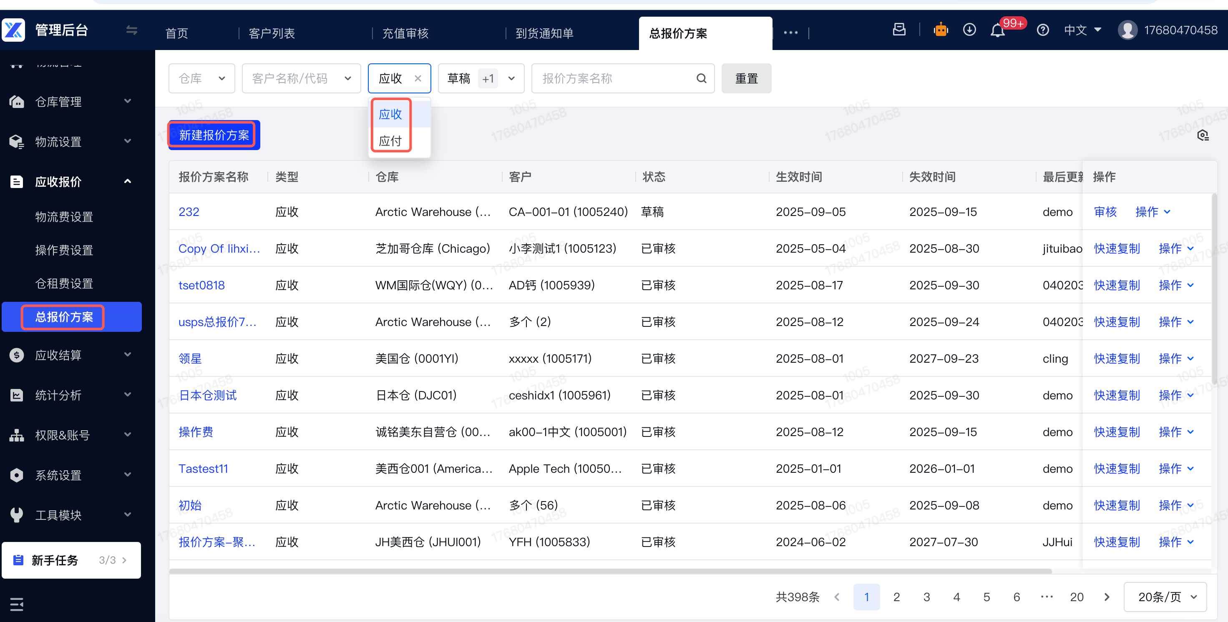Open table column settings icon

pyautogui.click(x=1203, y=136)
